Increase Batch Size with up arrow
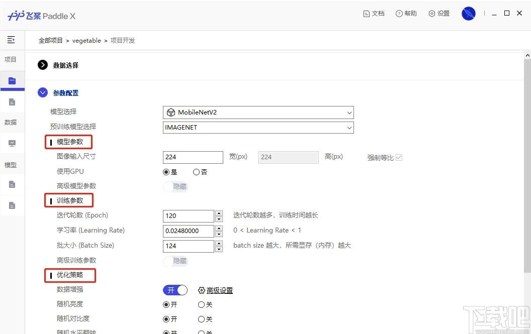531x334 pixels. point(219,243)
